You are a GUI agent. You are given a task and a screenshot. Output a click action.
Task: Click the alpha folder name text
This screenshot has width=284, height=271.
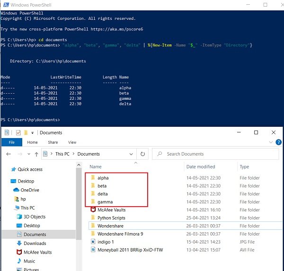pos(103,178)
